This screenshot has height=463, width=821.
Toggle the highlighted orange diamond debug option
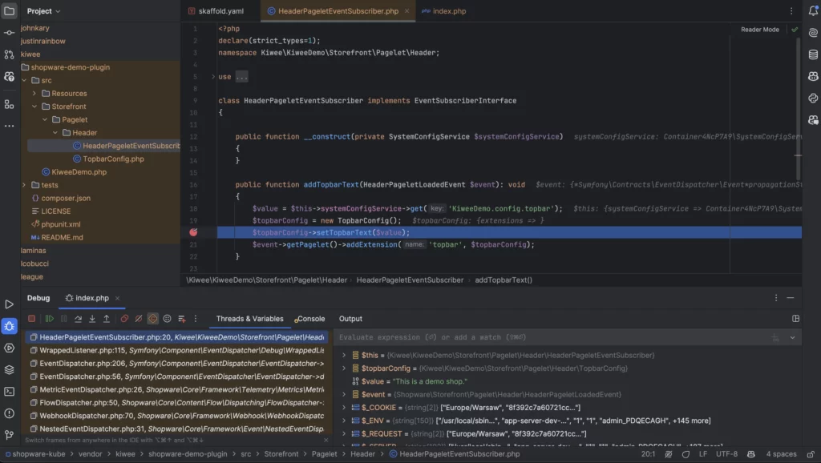153,319
